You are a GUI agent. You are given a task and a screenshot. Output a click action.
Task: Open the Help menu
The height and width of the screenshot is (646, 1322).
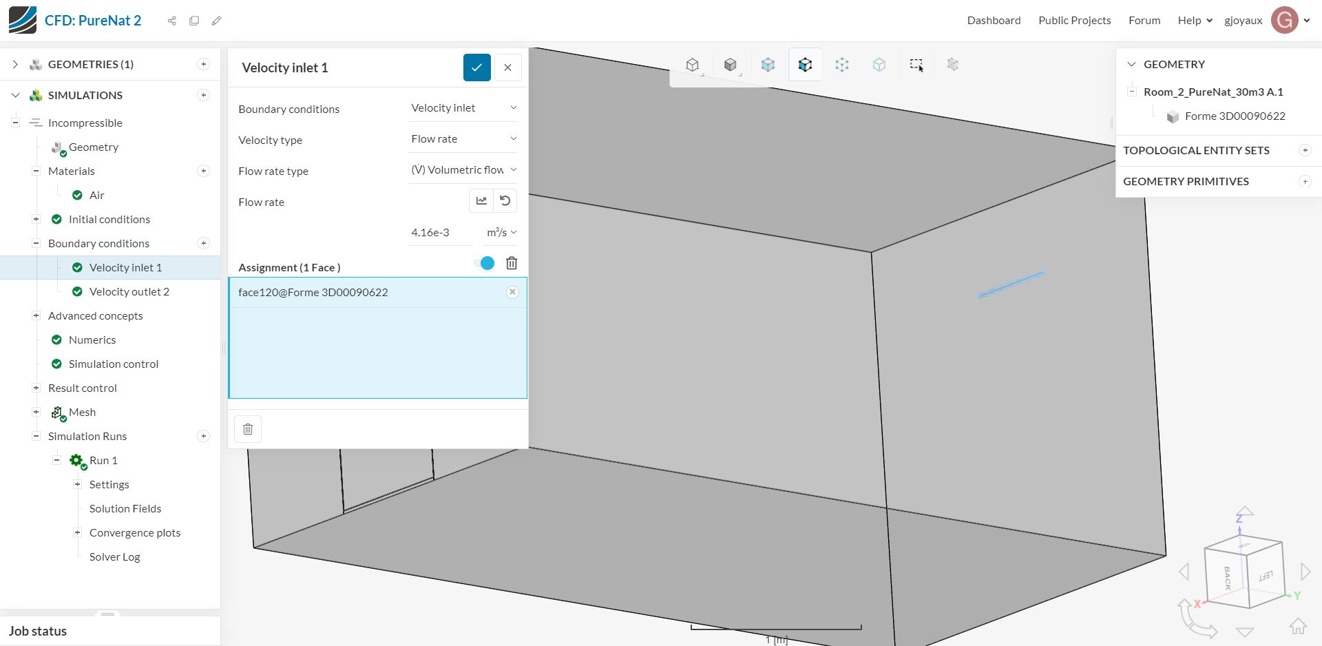[1195, 21]
